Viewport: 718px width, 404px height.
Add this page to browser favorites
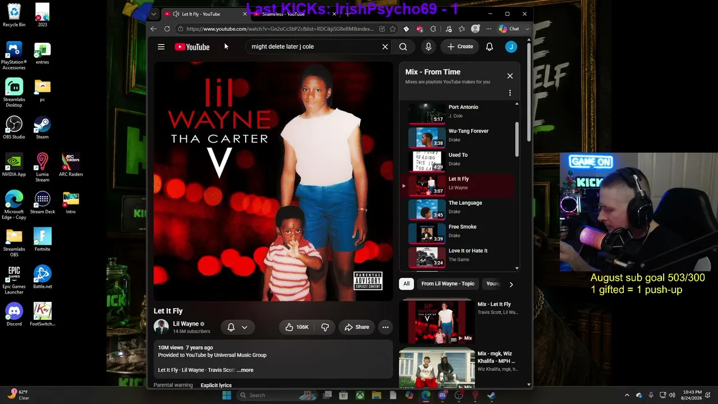tap(393, 29)
